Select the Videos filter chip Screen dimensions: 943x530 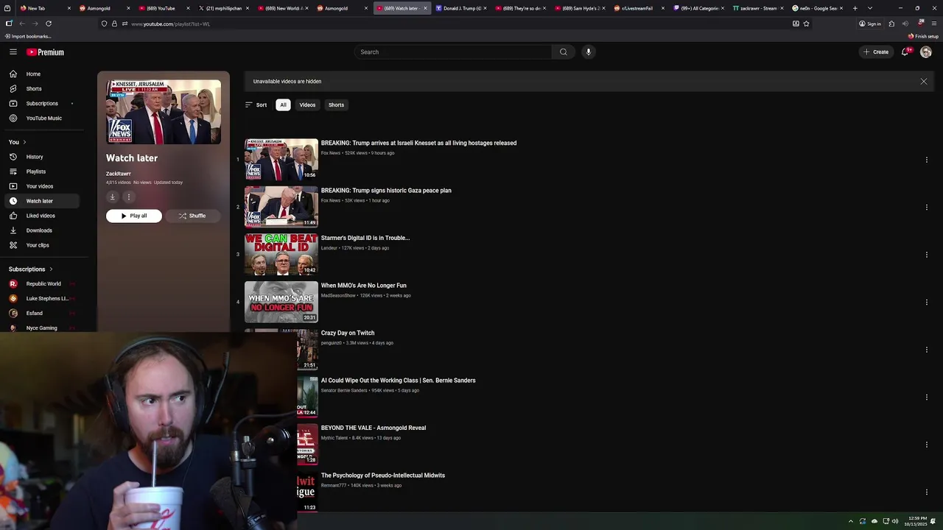pyautogui.click(x=307, y=105)
